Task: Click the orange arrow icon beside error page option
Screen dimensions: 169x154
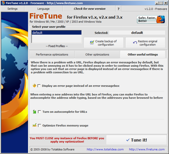Action: (34, 86)
